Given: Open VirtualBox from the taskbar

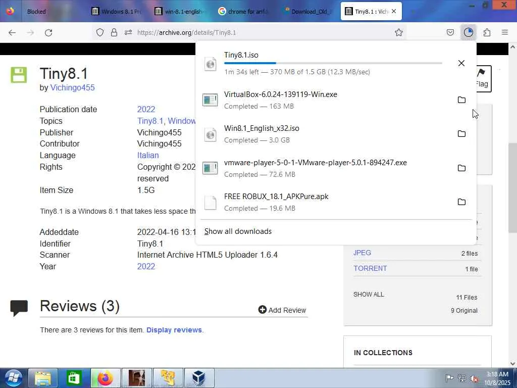Looking at the screenshot, I should tap(199, 378).
